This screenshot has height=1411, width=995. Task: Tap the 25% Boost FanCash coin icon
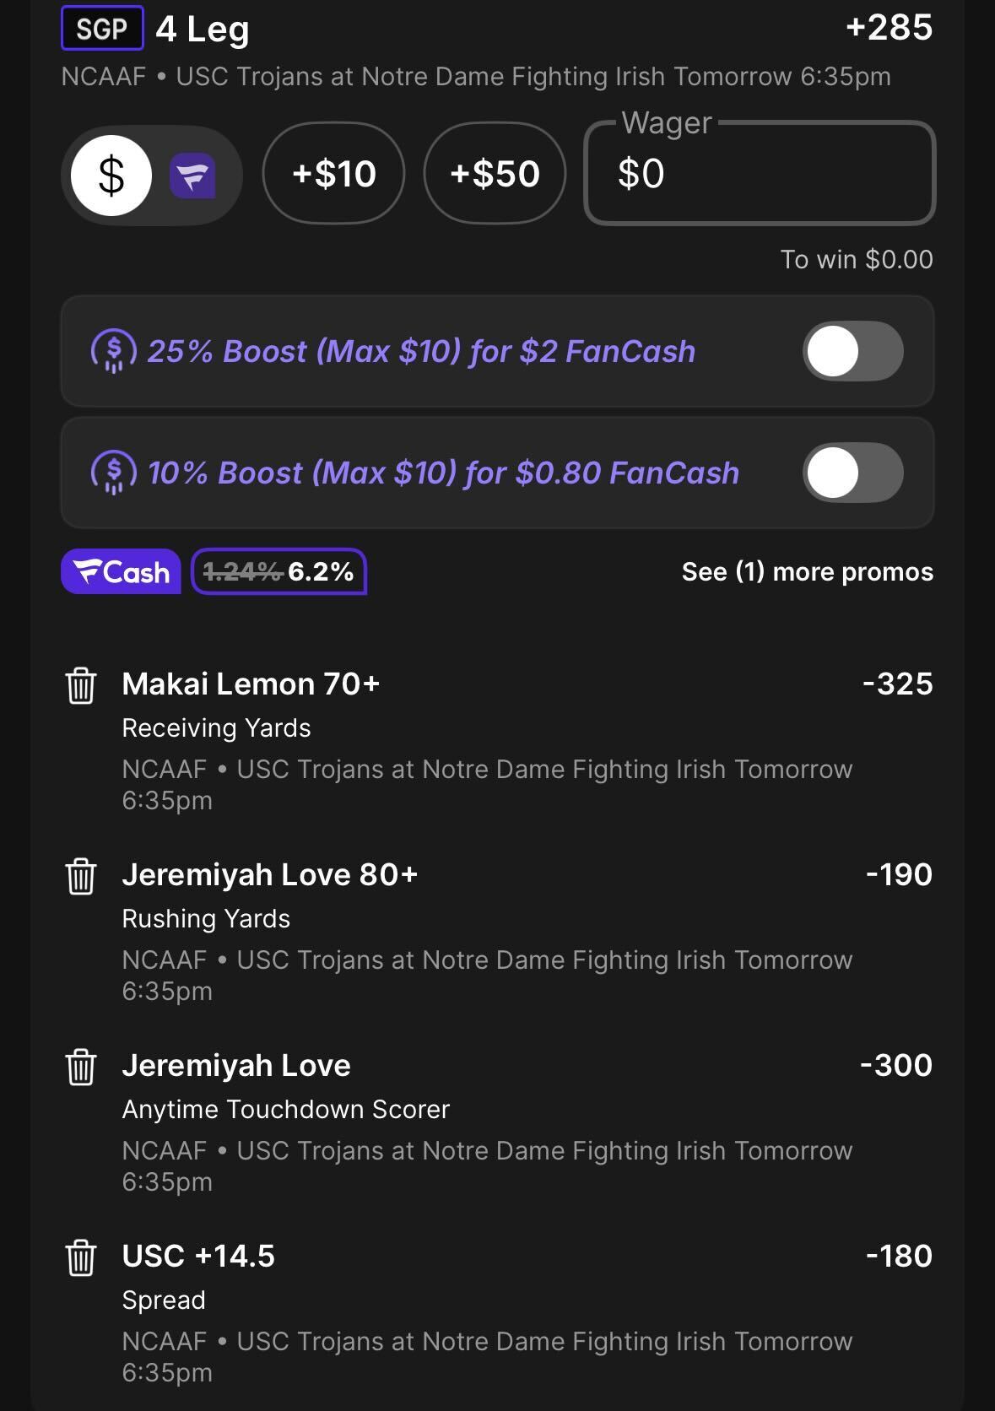click(114, 351)
